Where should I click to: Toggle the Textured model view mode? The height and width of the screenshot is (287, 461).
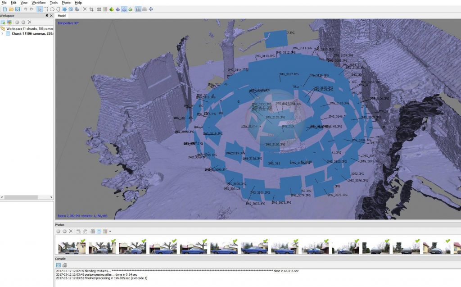pyautogui.click(x=130, y=9)
